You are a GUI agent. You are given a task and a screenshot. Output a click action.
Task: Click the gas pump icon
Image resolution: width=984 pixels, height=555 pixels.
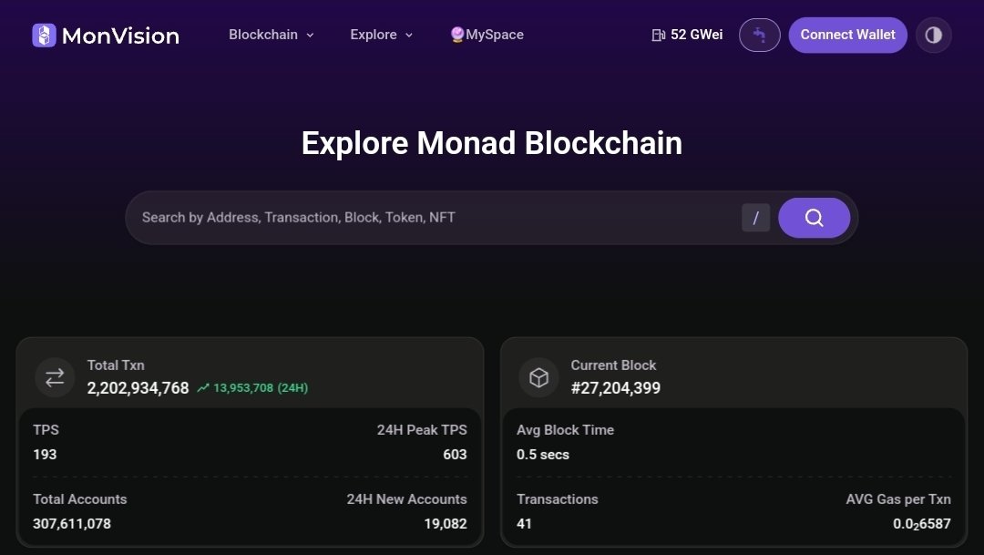[659, 36]
